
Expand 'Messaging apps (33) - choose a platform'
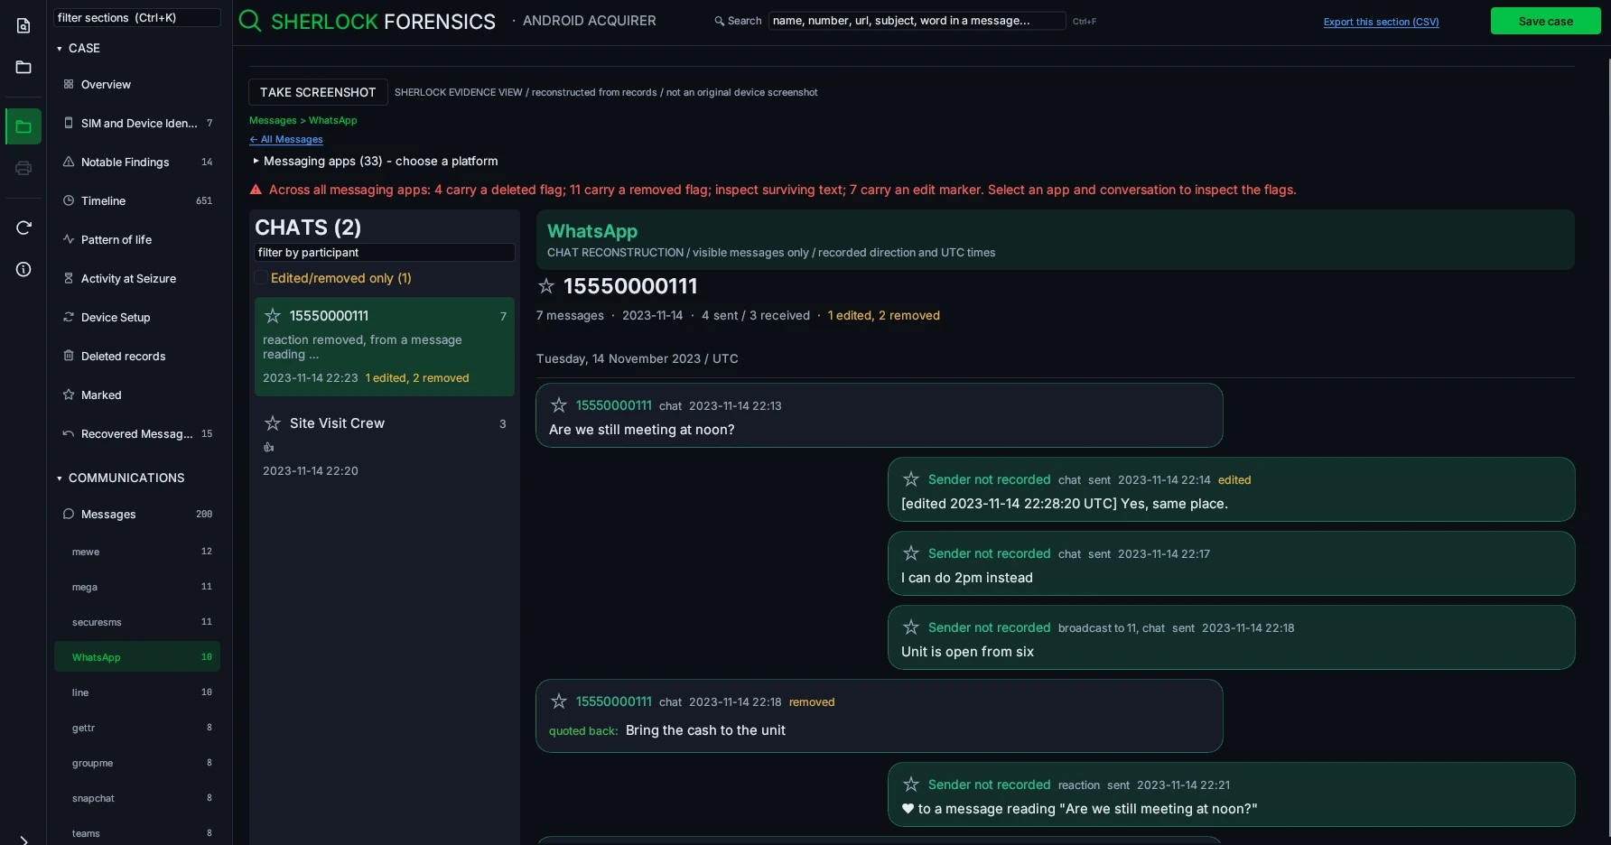tap(376, 161)
